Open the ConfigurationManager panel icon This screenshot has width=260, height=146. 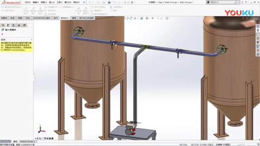14,25
